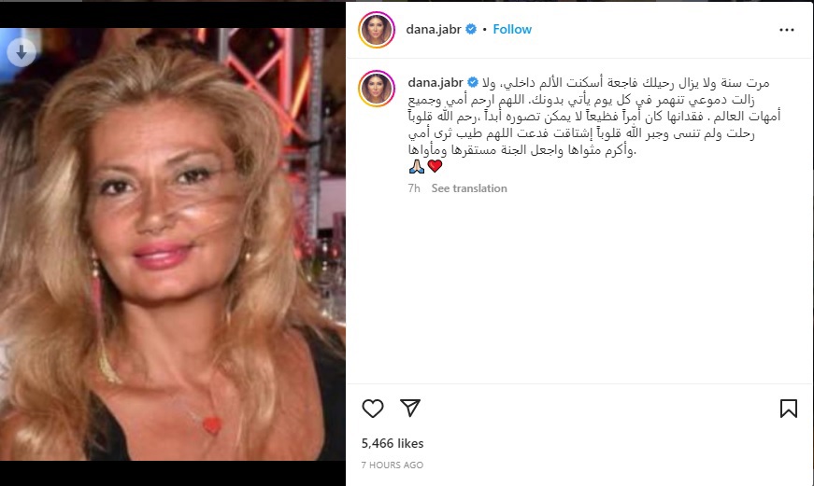Open the three-dots more options menu

click(x=787, y=30)
